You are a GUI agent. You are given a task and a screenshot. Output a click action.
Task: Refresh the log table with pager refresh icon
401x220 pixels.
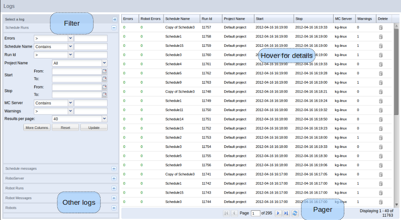click(x=295, y=213)
